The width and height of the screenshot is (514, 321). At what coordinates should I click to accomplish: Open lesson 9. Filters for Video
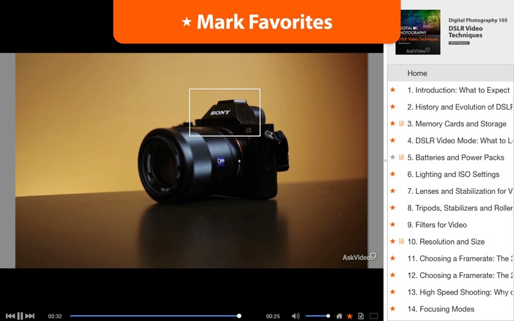pos(437,225)
